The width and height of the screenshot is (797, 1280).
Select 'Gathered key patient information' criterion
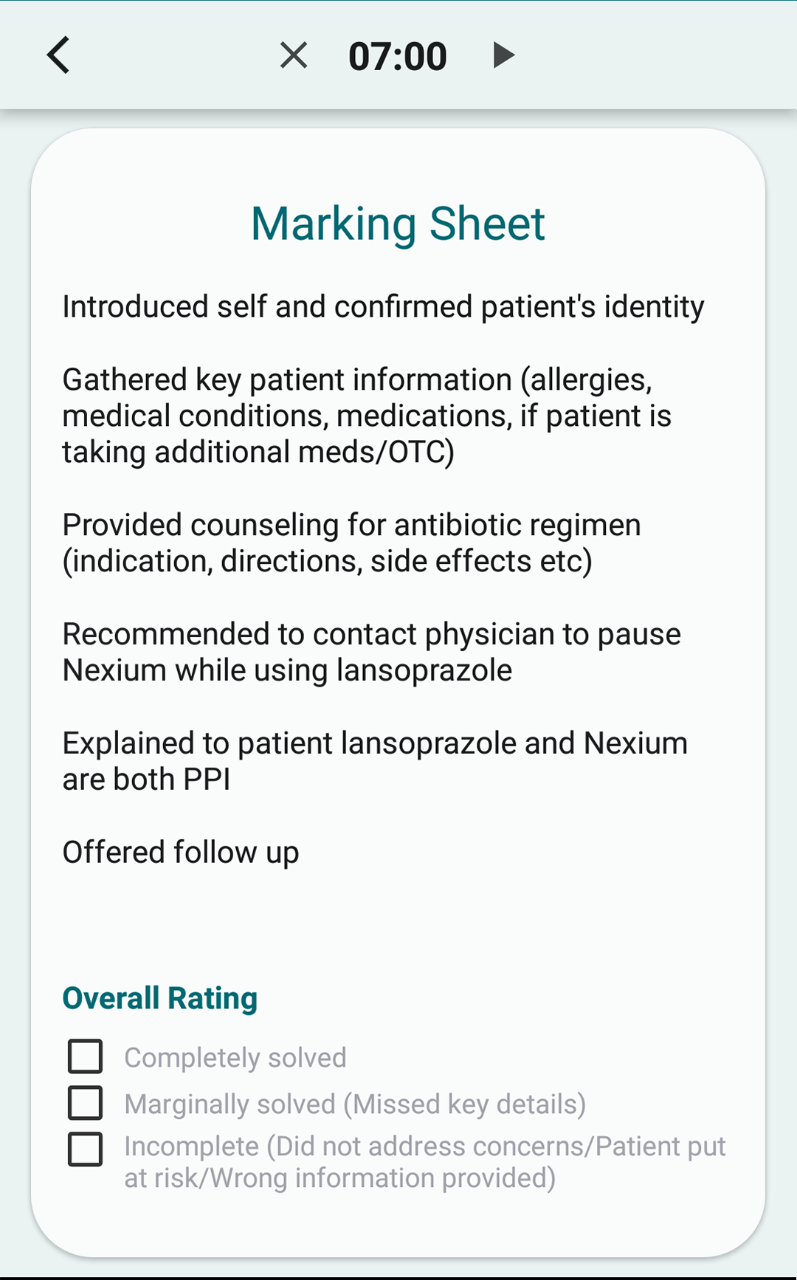[357, 380]
